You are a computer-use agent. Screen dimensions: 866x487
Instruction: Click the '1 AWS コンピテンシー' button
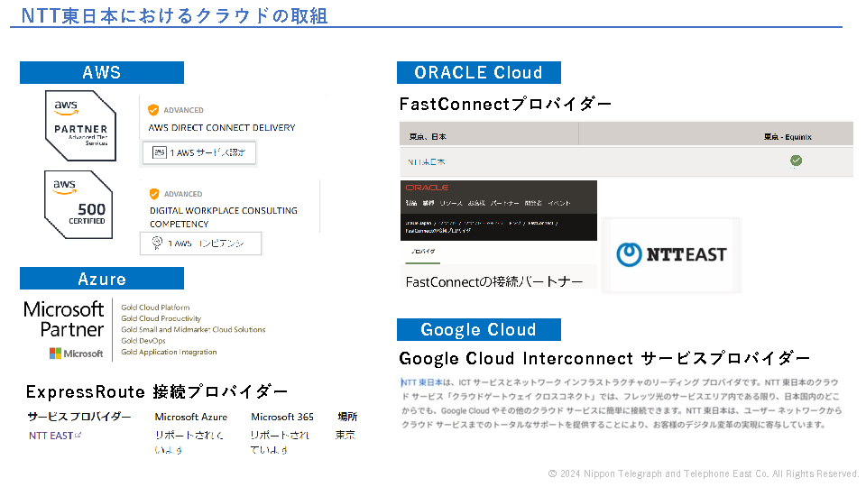click(x=200, y=243)
